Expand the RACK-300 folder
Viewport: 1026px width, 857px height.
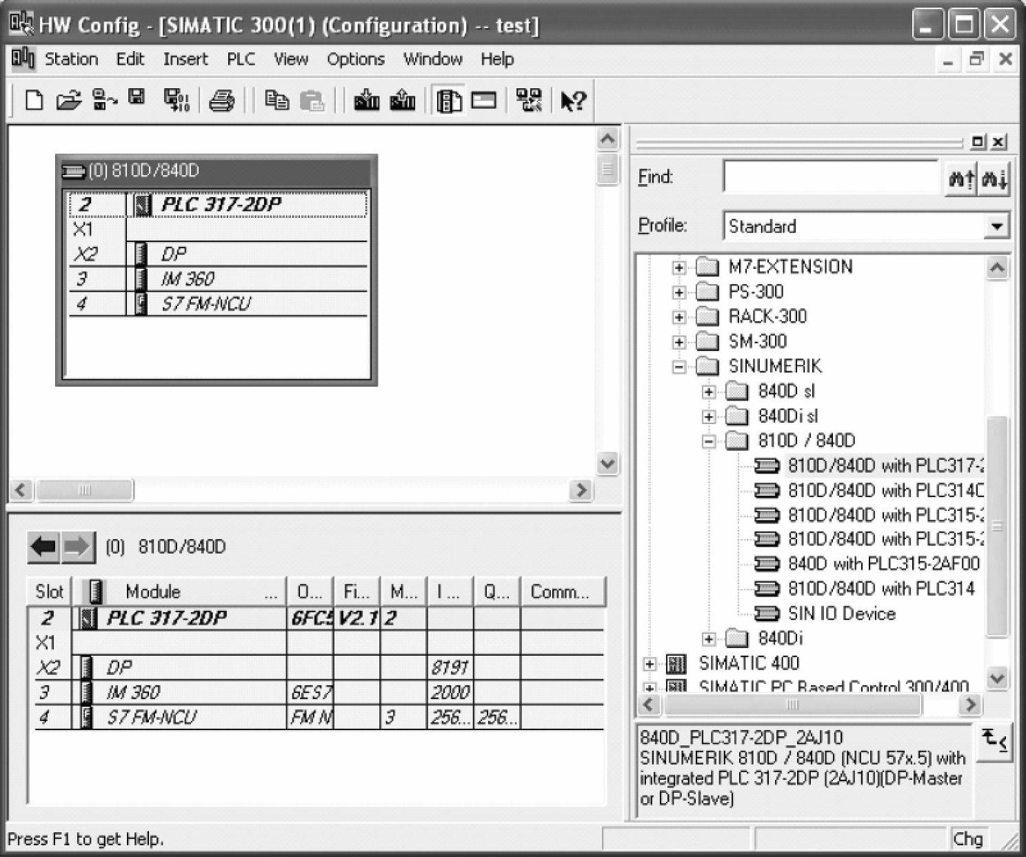[679, 317]
